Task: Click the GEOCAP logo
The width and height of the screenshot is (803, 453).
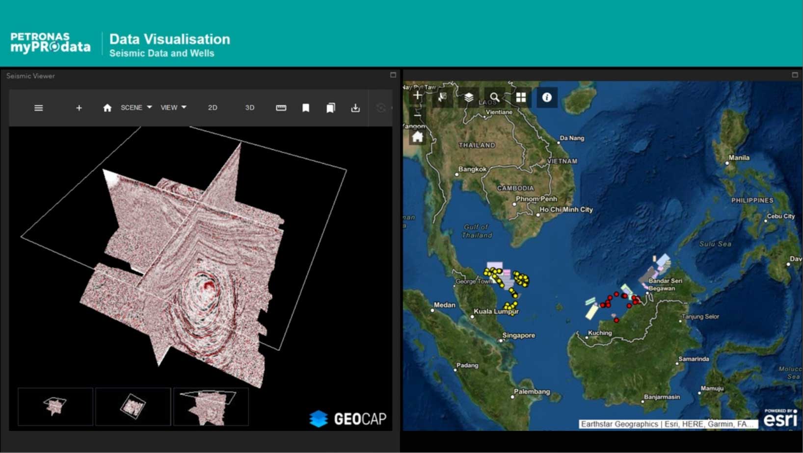Action: [348, 419]
